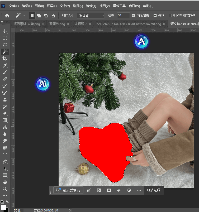Click 取消选择 to deselect

154,190
